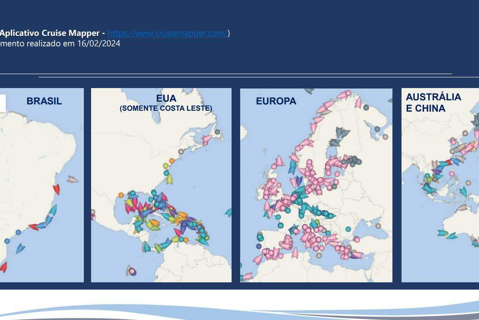
Task: Select the EUROPA map image
Action: click(x=316, y=185)
